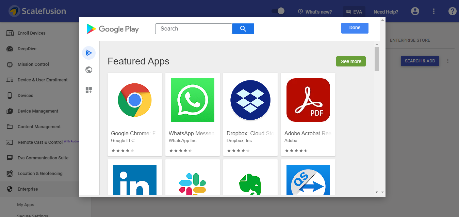The image size is (459, 217).
Task: Click the Mission Control sidebar icon
Action: (10, 64)
